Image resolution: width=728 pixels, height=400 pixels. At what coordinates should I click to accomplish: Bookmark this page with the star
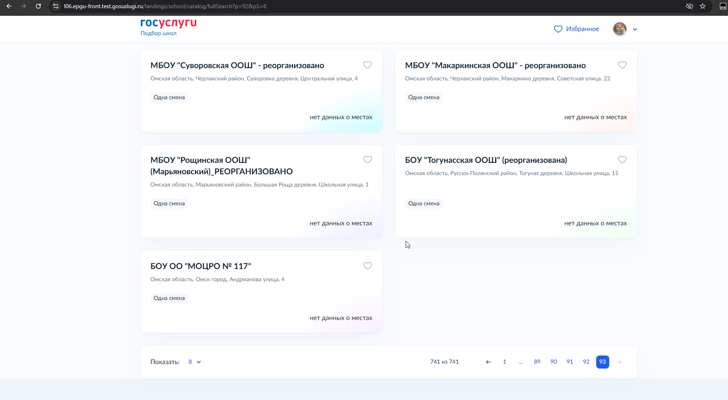click(x=703, y=6)
